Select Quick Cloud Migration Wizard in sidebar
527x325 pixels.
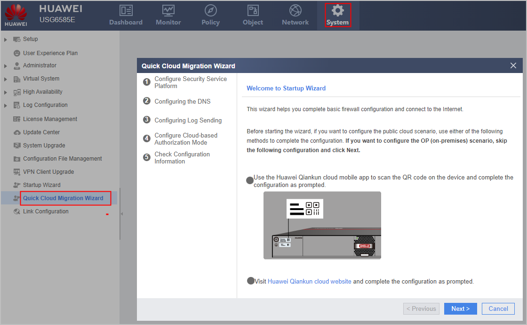click(63, 198)
